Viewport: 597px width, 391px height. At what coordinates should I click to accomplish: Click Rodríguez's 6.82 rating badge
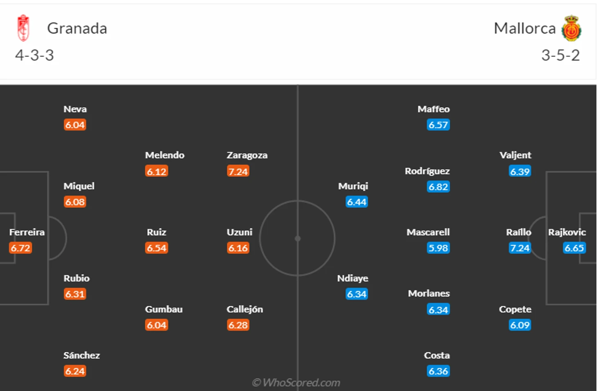[x=438, y=187]
